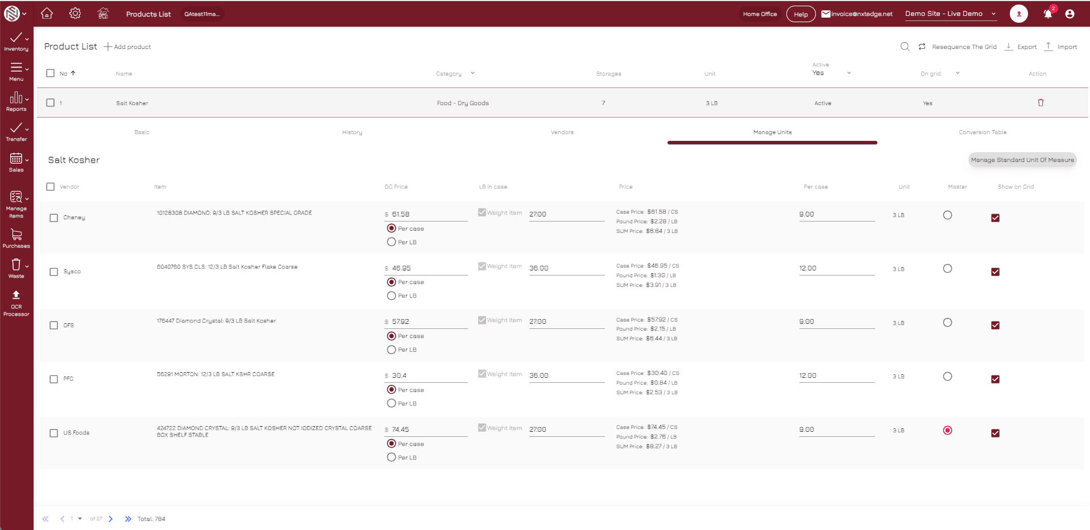Screen dimensions: 1090x530
Task: Click the round upload button in header
Action: pyautogui.click(x=1018, y=14)
